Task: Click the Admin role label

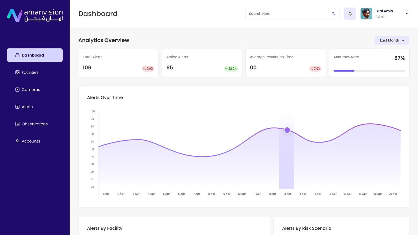Action: [x=380, y=17]
